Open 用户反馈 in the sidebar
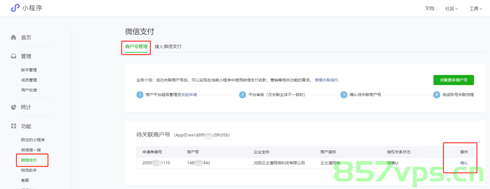 coord(29,90)
